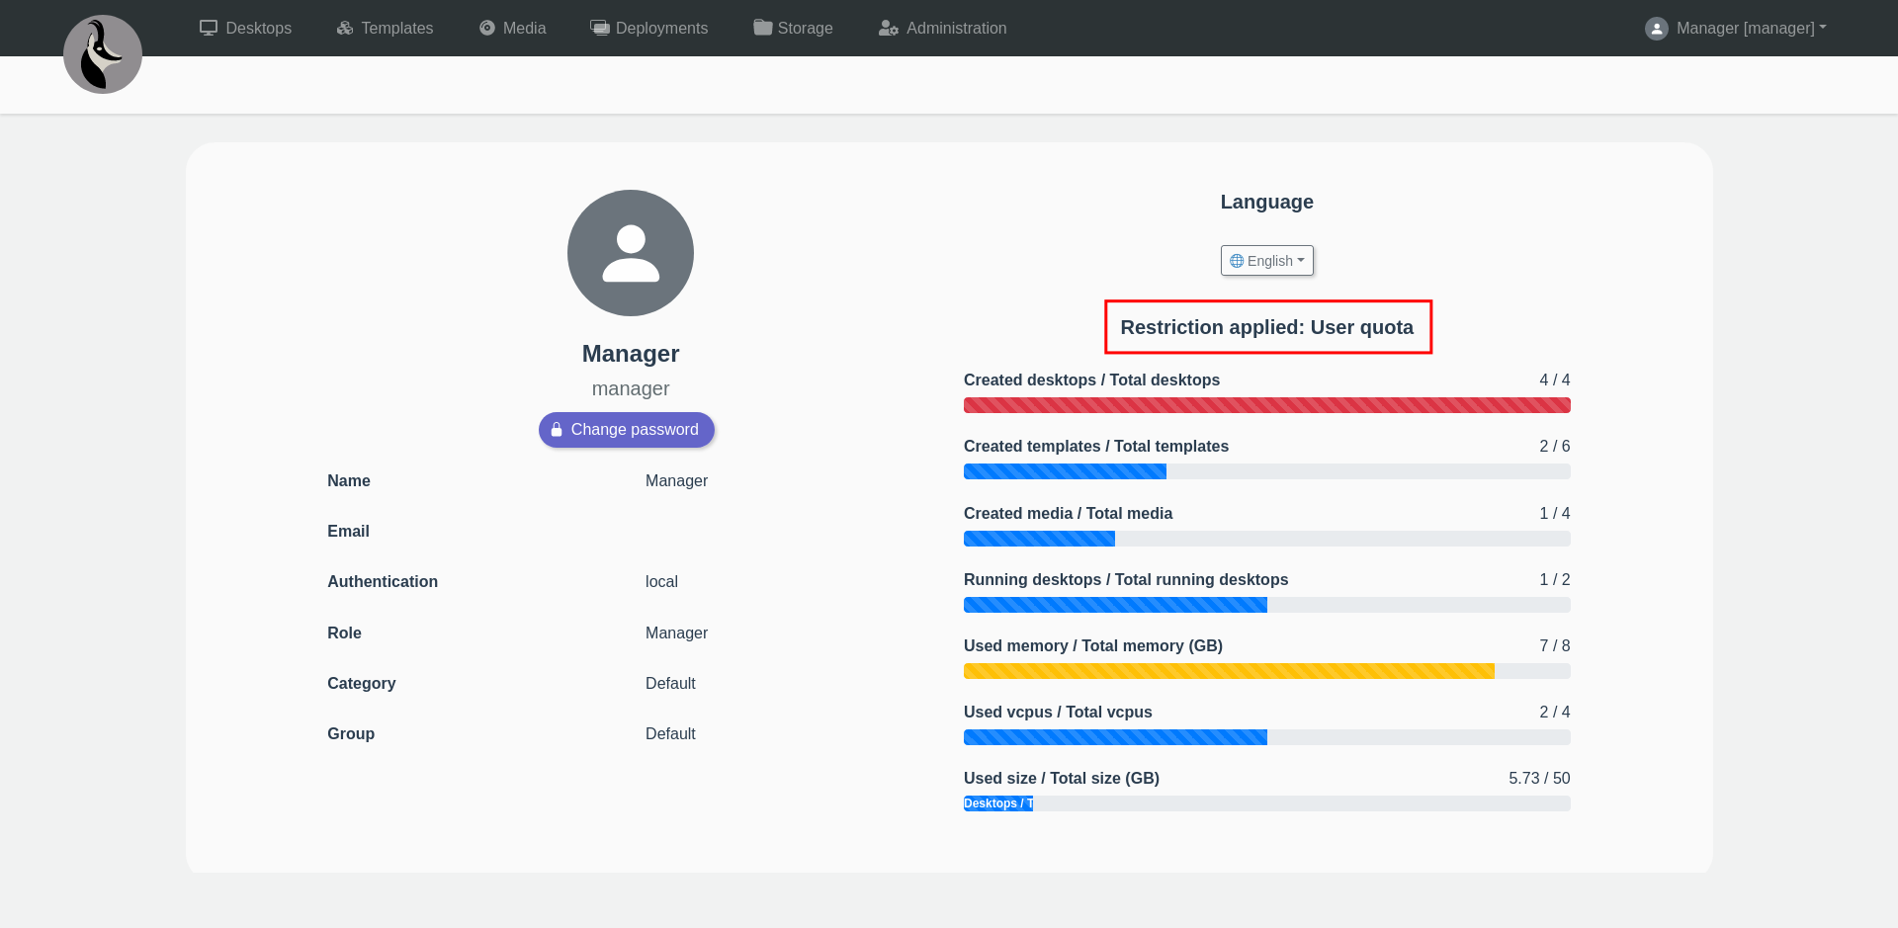Click the globe icon in language selector

(1237, 261)
